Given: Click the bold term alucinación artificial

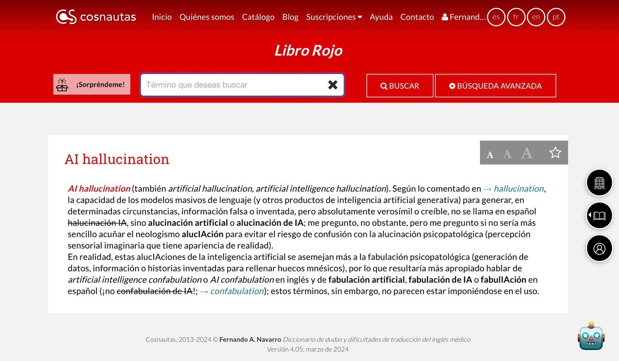Looking at the screenshot, I should pyautogui.click(x=188, y=223).
